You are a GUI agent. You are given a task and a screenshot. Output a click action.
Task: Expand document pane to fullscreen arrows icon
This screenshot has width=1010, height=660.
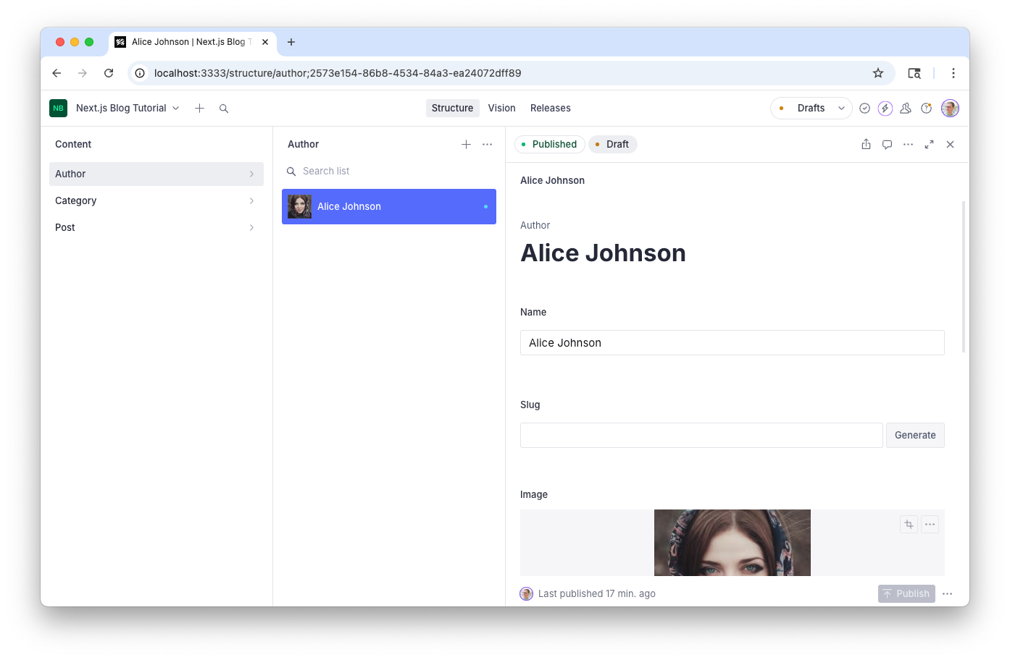[929, 144]
